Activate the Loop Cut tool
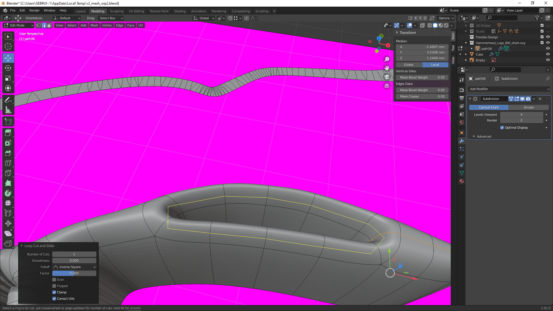The width and height of the screenshot is (553, 311). pos(8,163)
